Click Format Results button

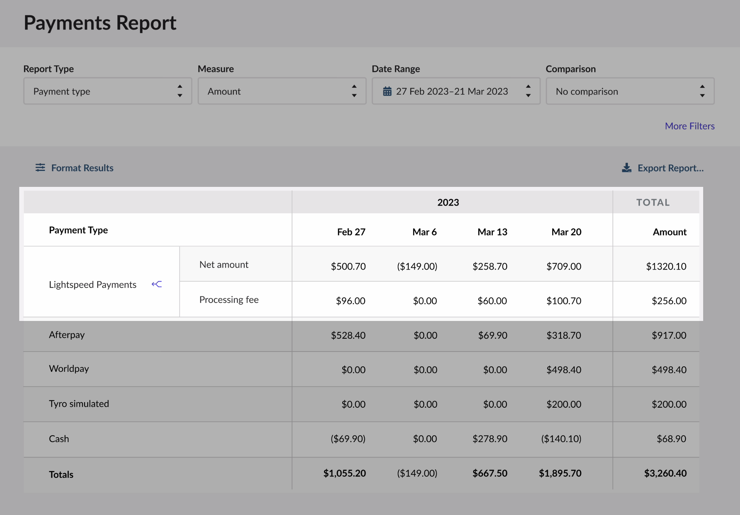coord(82,168)
